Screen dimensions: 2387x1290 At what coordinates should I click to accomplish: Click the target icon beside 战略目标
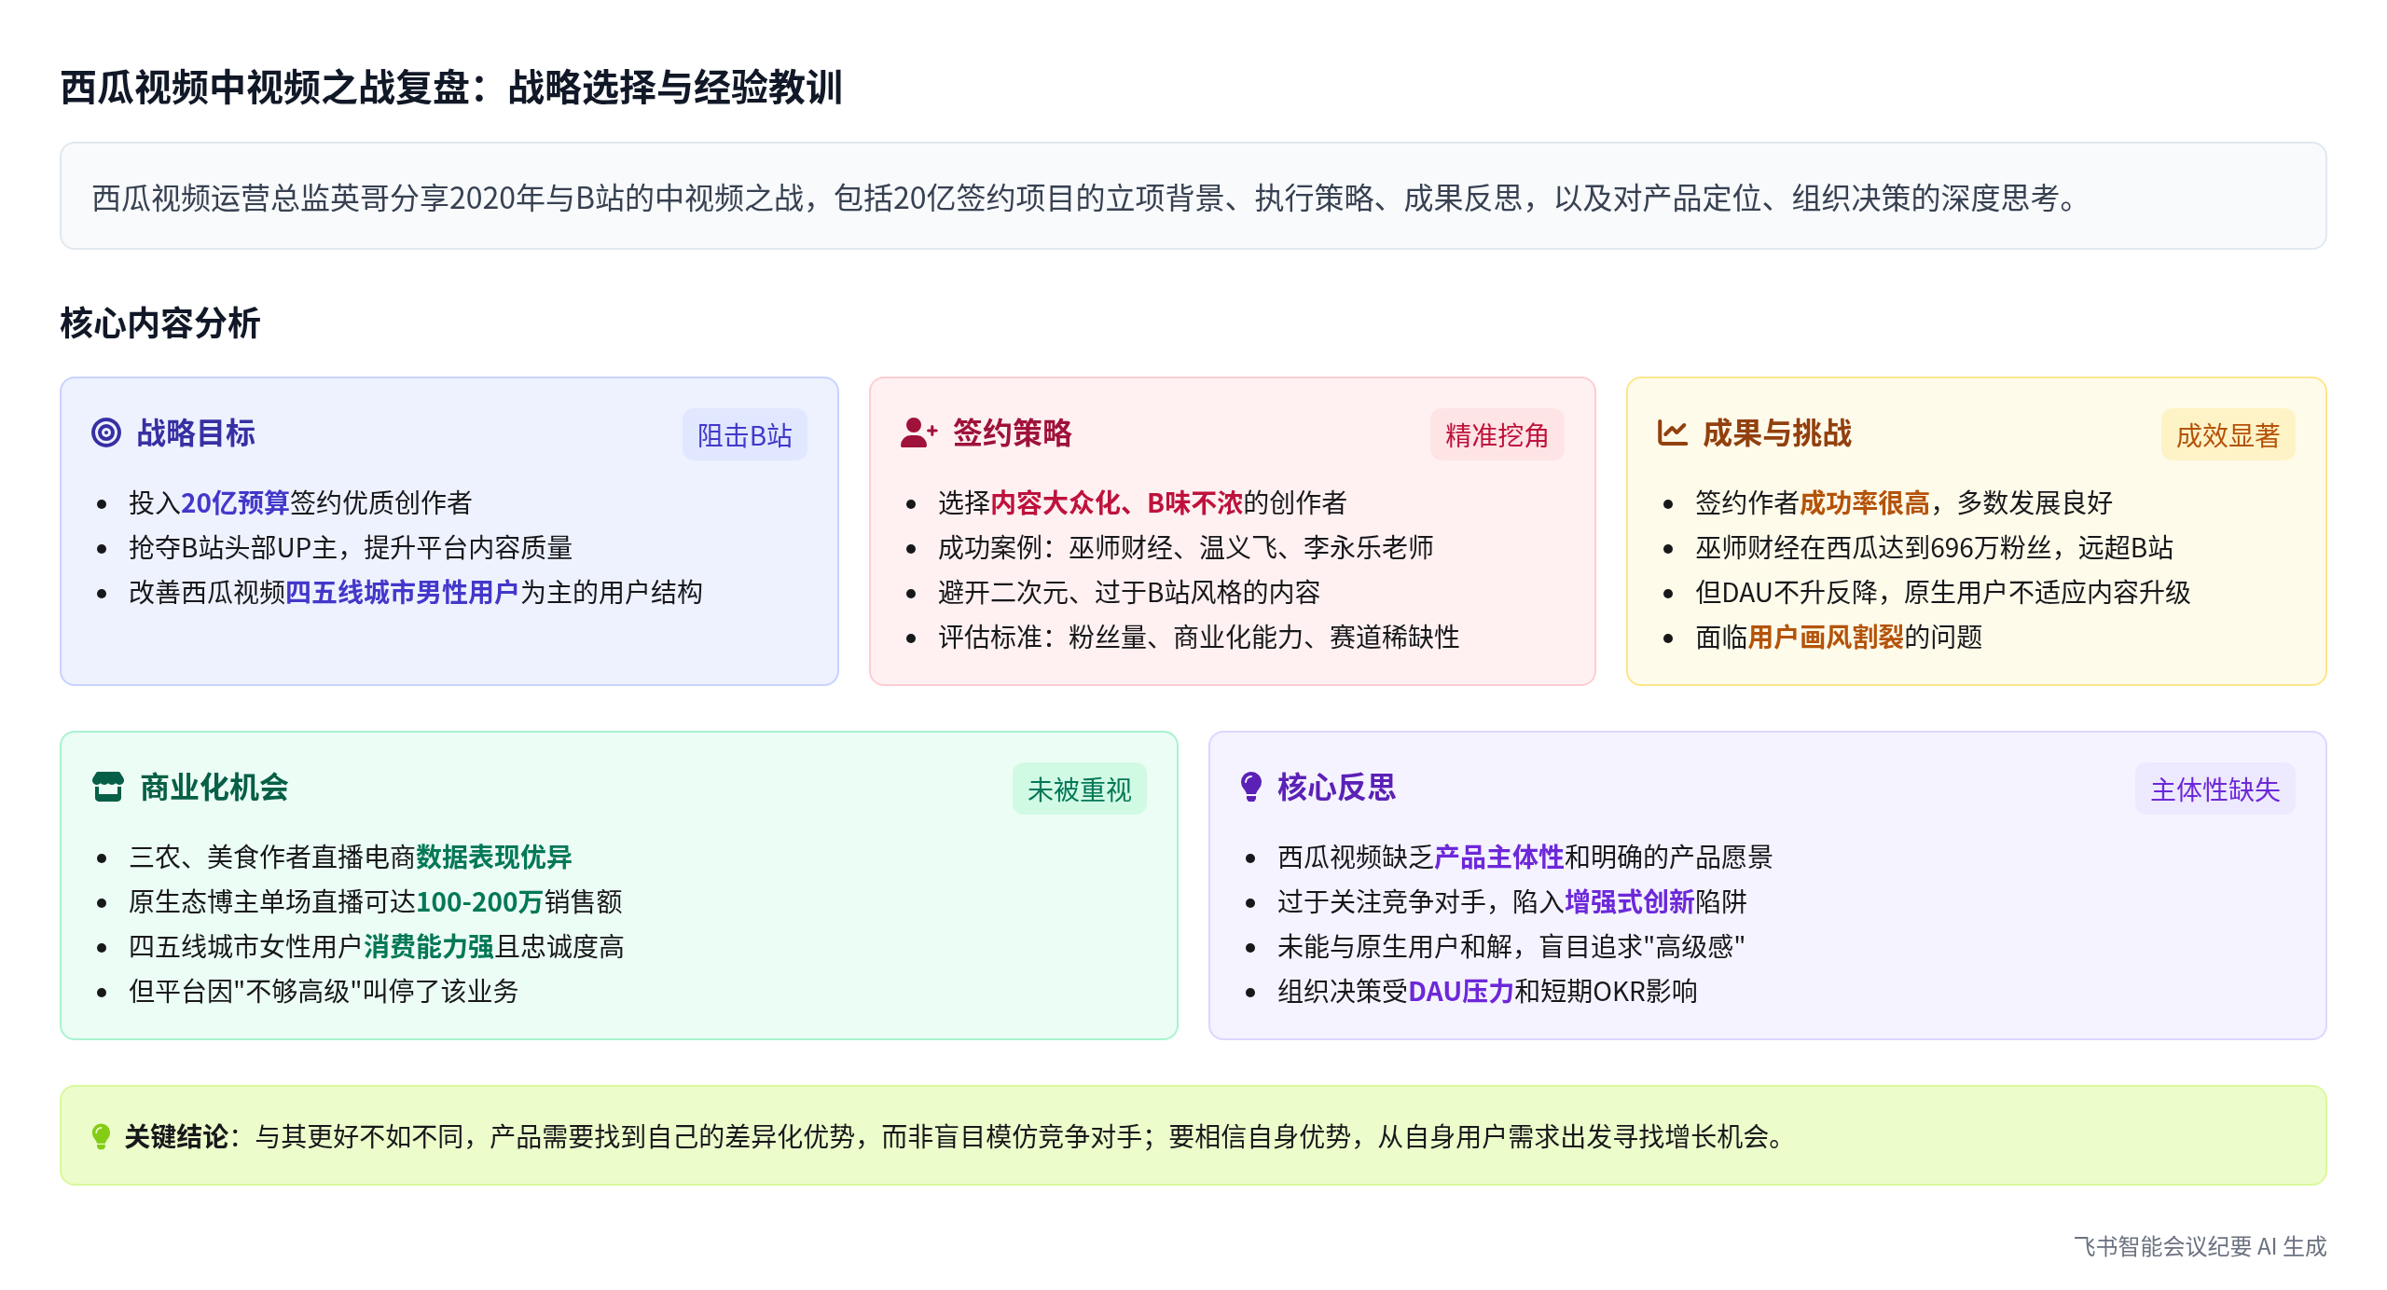click(106, 432)
